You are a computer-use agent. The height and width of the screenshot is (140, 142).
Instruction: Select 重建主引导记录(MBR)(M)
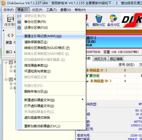51,36
